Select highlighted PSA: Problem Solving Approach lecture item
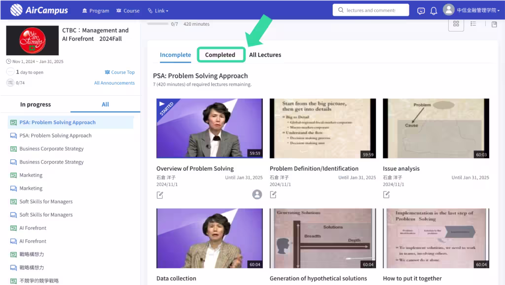Viewport: 505px width, 285px height. coord(70,122)
